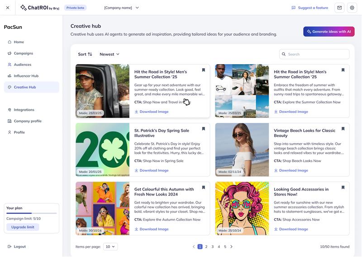Open thumbnail of man in camo cap
Screen dimensions: 362x257
[103, 91]
